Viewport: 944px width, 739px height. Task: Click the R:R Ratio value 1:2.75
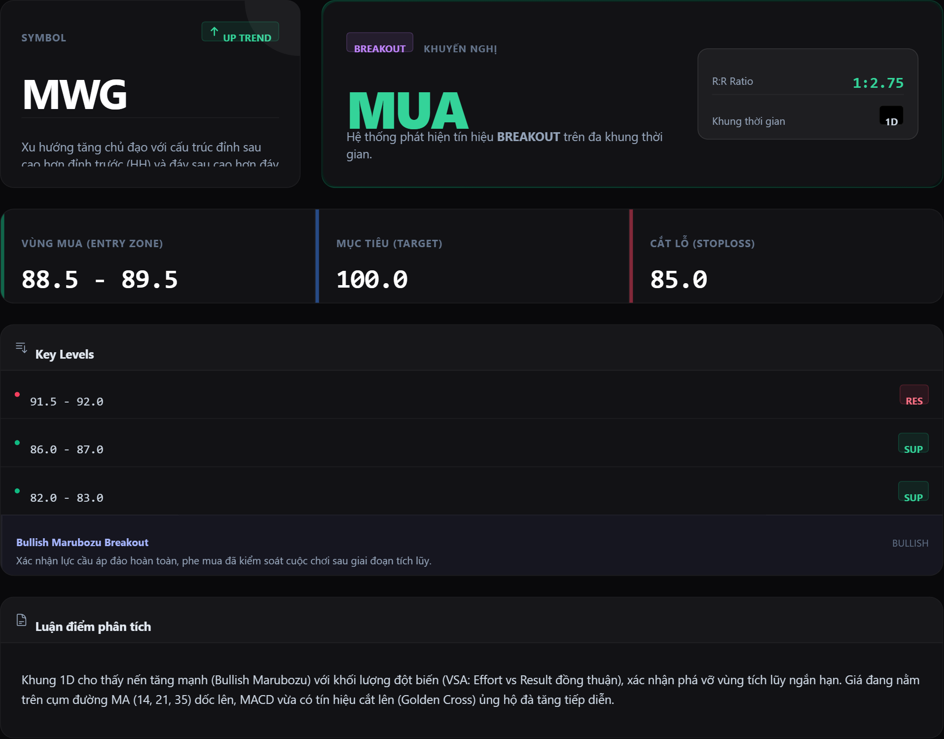pyautogui.click(x=878, y=83)
